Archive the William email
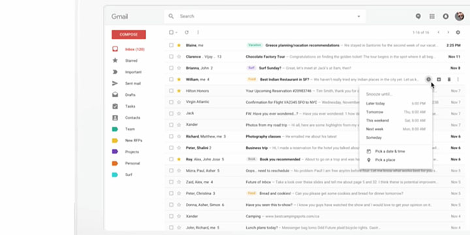 [x=439, y=80]
